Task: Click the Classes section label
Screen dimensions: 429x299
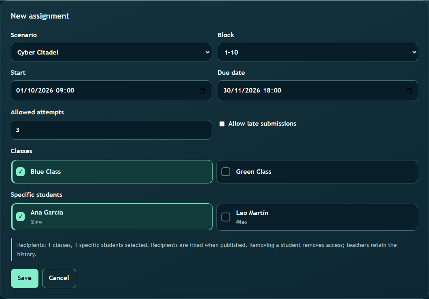Action: pos(21,151)
